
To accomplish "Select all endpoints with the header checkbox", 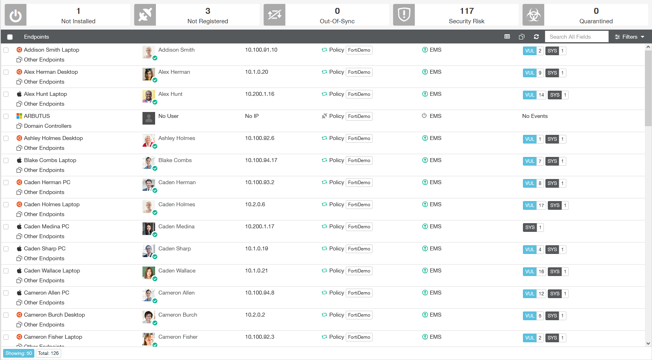I will (x=10, y=37).
